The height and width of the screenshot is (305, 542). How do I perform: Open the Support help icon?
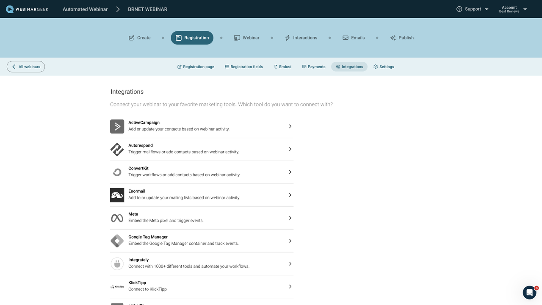click(459, 9)
